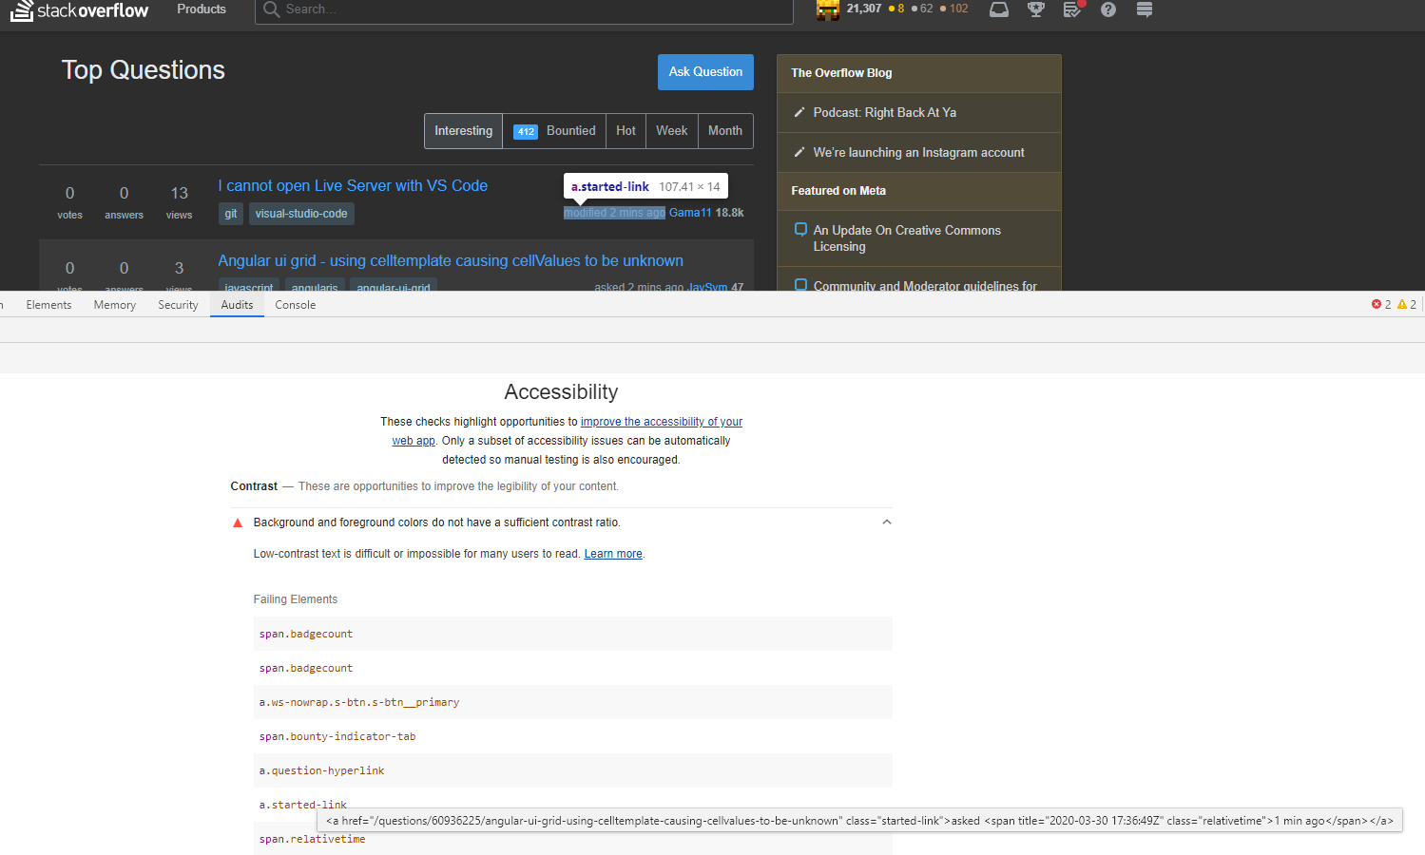This screenshot has width=1425, height=855.
Task: Click pencil icon beside Instagram post
Action: 799,152
